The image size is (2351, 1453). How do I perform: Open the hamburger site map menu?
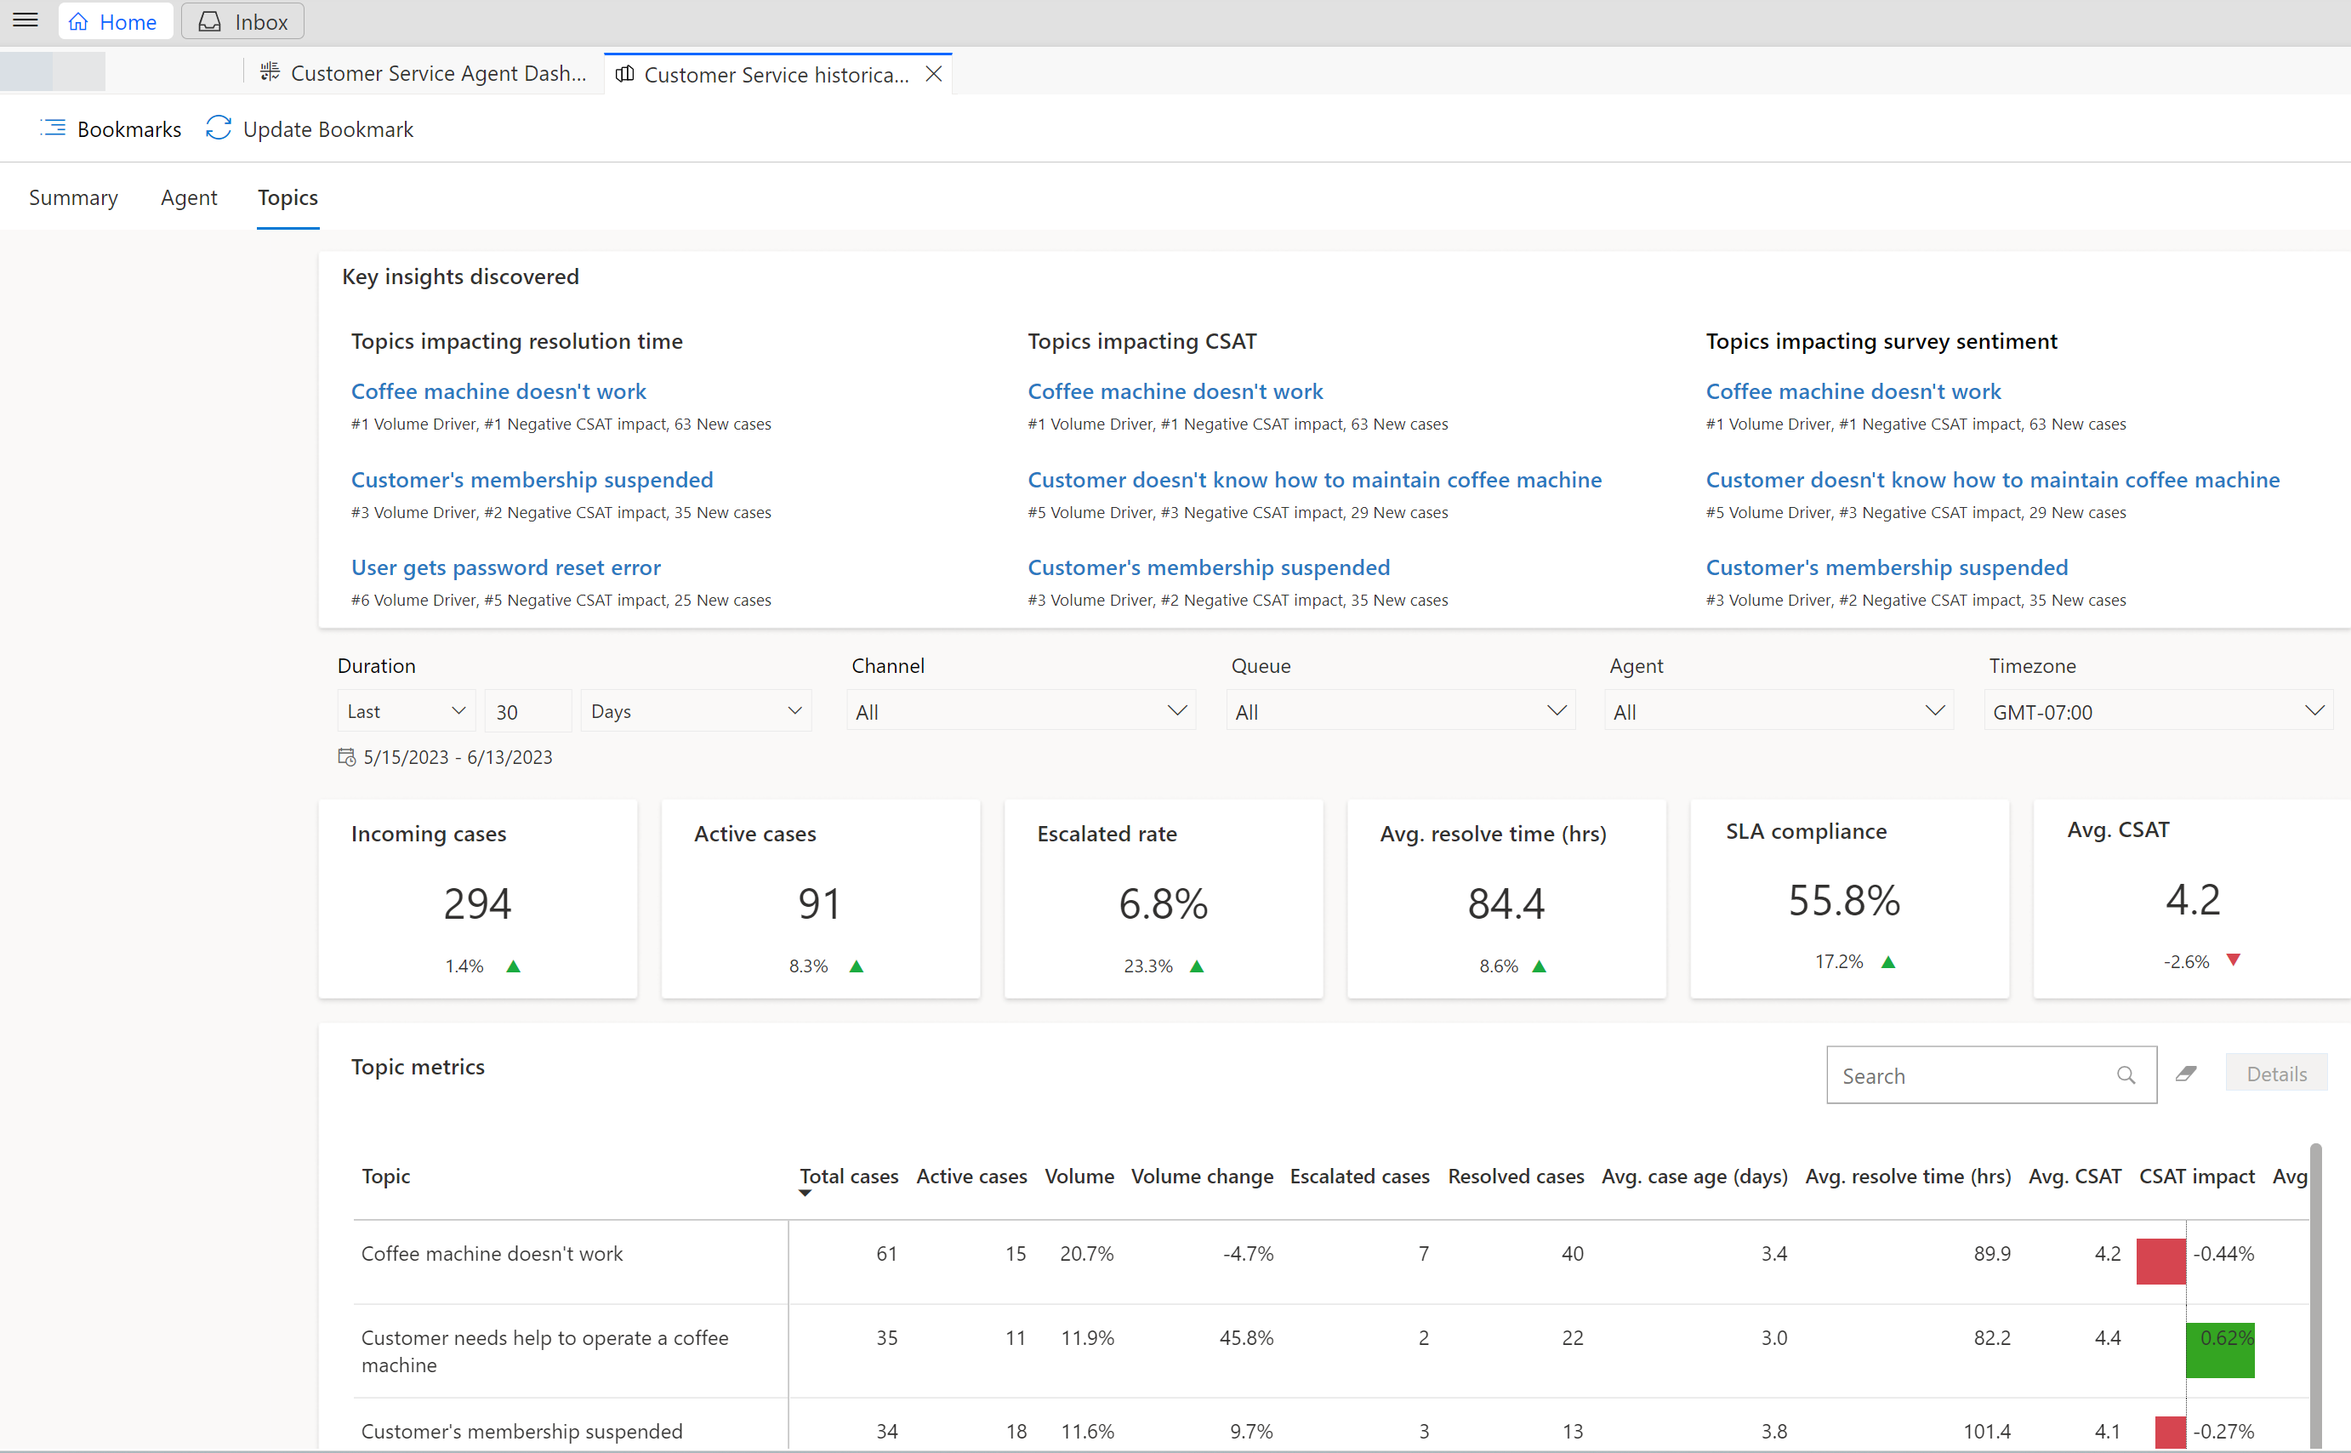(x=26, y=20)
